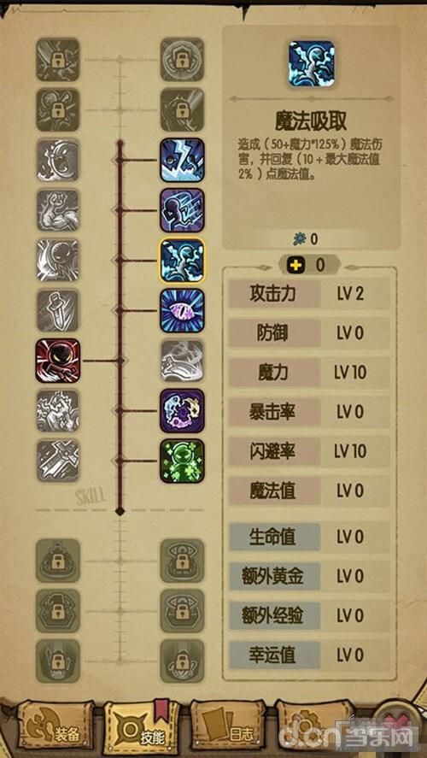This screenshot has height=758, width=427.
Task: Select the 闪避率 attribute row
Action: click(x=309, y=451)
